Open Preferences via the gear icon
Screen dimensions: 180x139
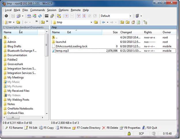pos(6,16)
